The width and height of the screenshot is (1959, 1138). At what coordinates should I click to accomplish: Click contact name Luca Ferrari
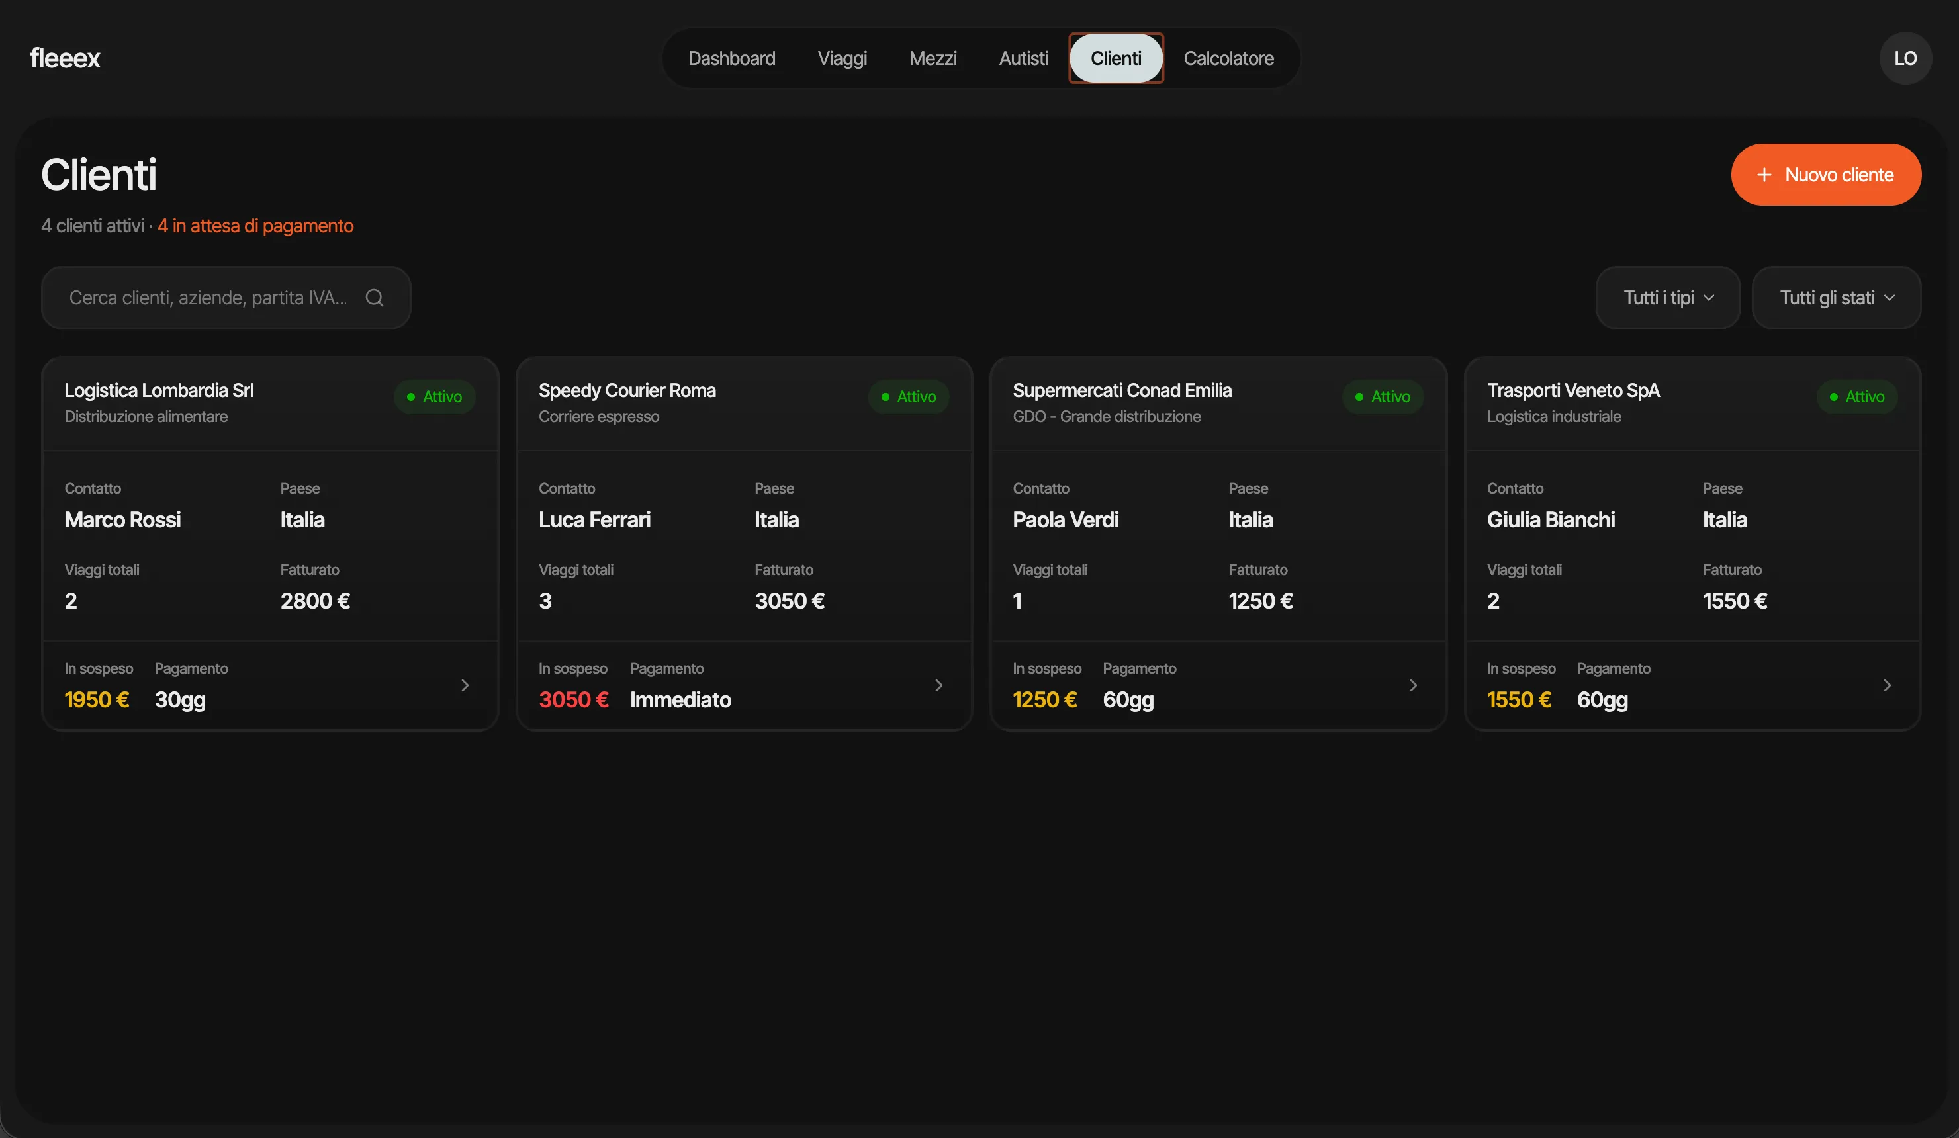[x=595, y=520]
